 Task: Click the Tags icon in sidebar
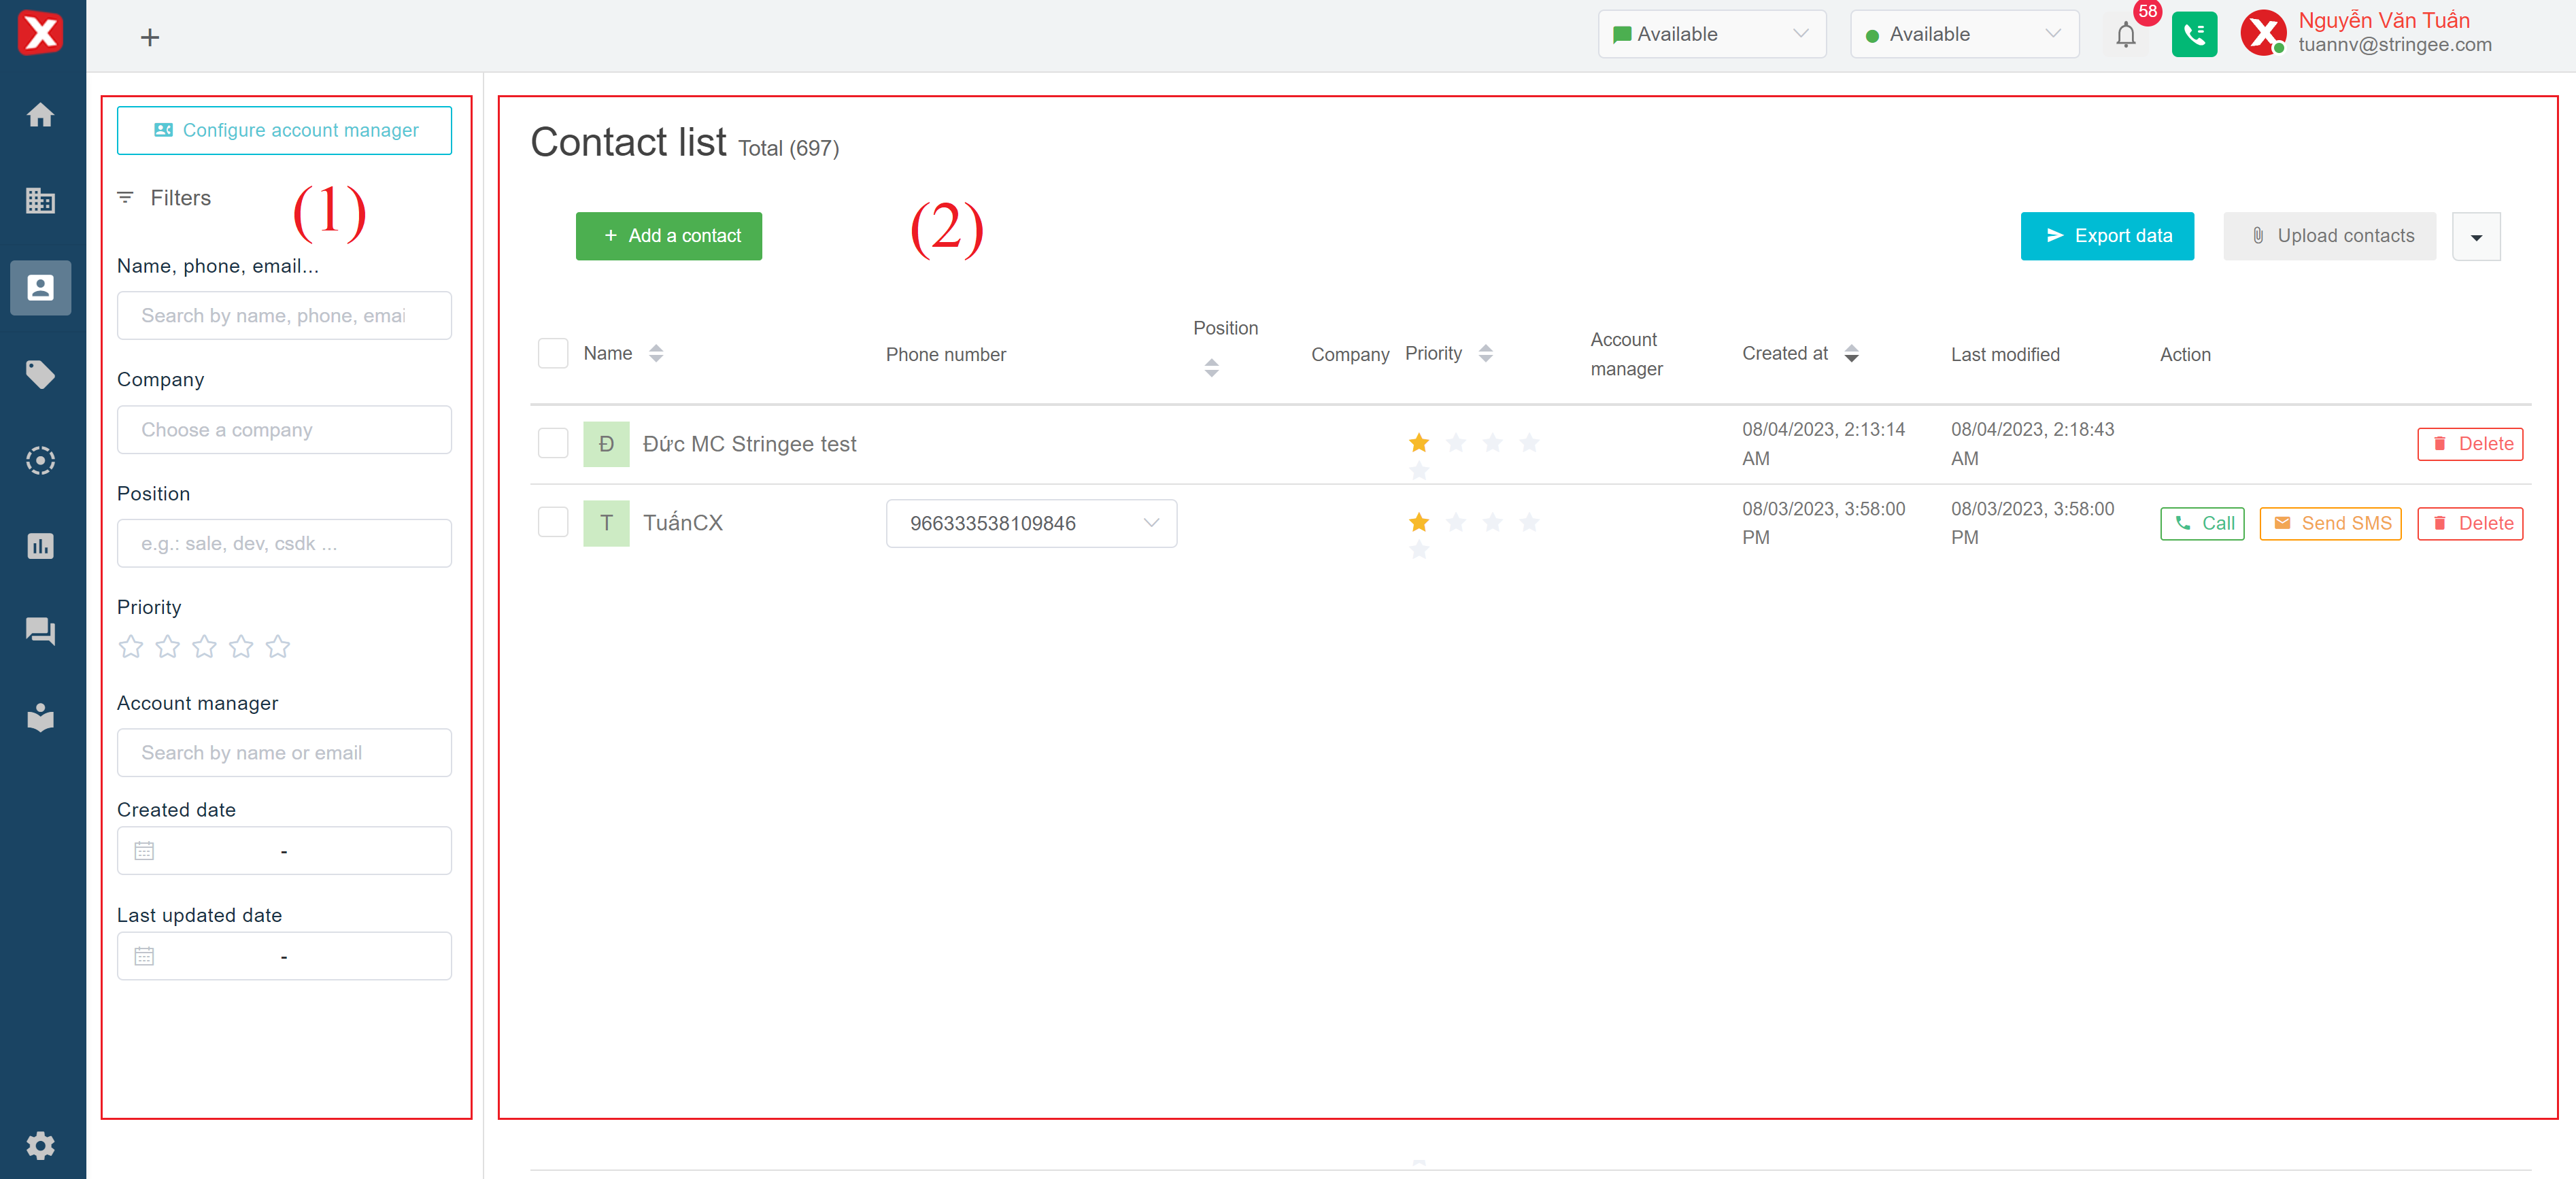[40, 374]
